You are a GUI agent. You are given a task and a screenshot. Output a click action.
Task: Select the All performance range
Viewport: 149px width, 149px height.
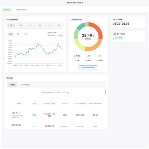click(59, 25)
